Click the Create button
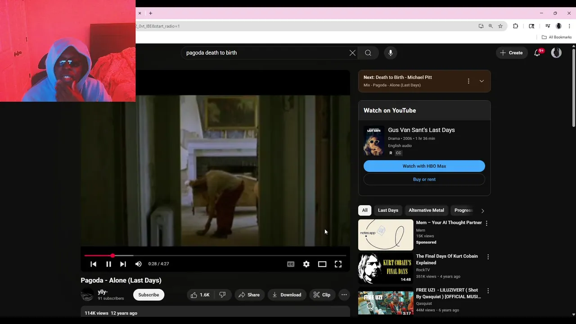Screen dimensions: 576x324 [511, 53]
